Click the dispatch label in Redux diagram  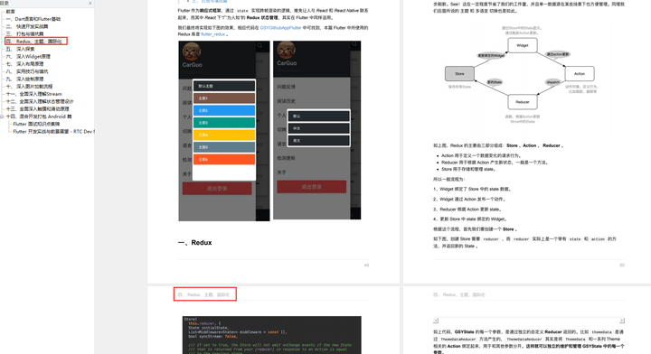click(x=553, y=82)
